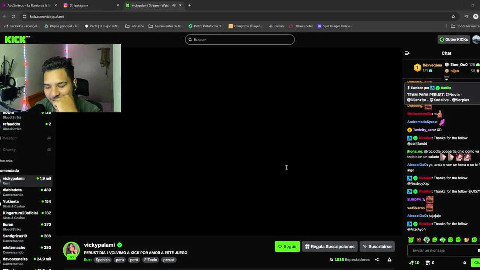Screen dimensions: 480x270
Task: Insert the mushroom emote
Action: (466, 240)
